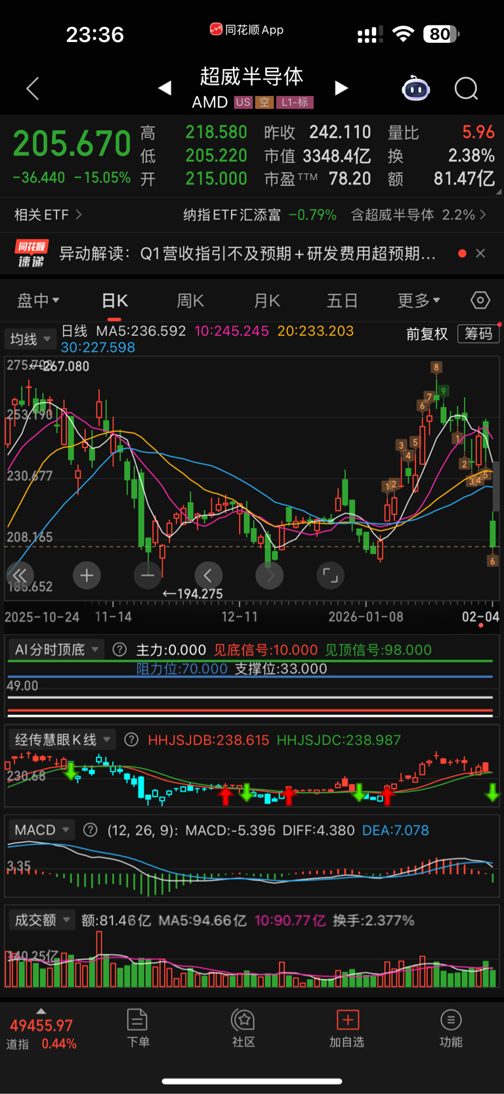Open help for 经传慧眼K线 indicator
The width and height of the screenshot is (504, 1094).
131,740
